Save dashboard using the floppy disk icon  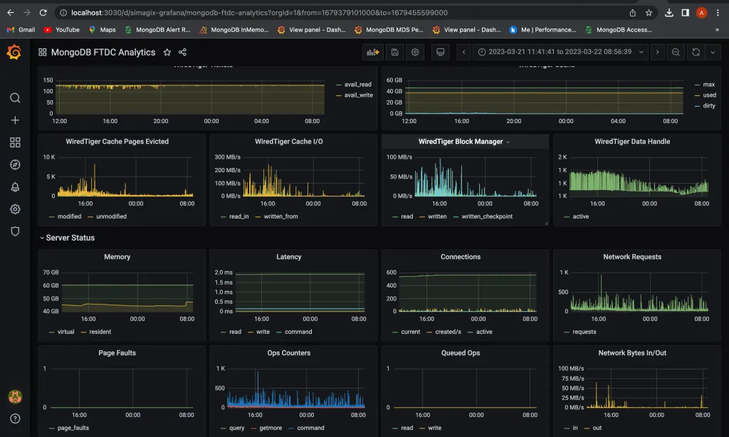pos(394,52)
